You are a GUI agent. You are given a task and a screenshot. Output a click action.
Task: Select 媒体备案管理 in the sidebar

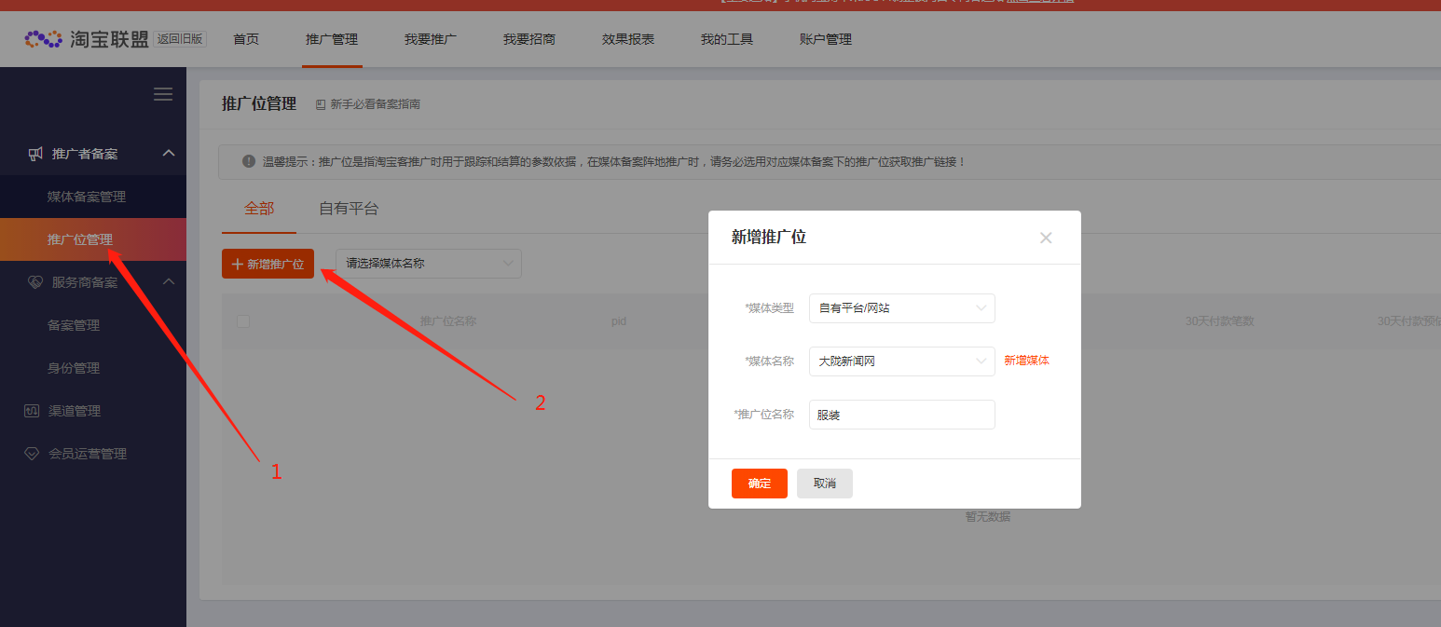pos(87,197)
